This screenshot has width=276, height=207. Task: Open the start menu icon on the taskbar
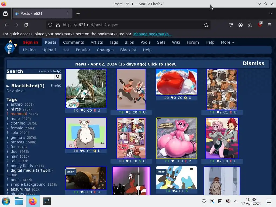click(x=6, y=201)
